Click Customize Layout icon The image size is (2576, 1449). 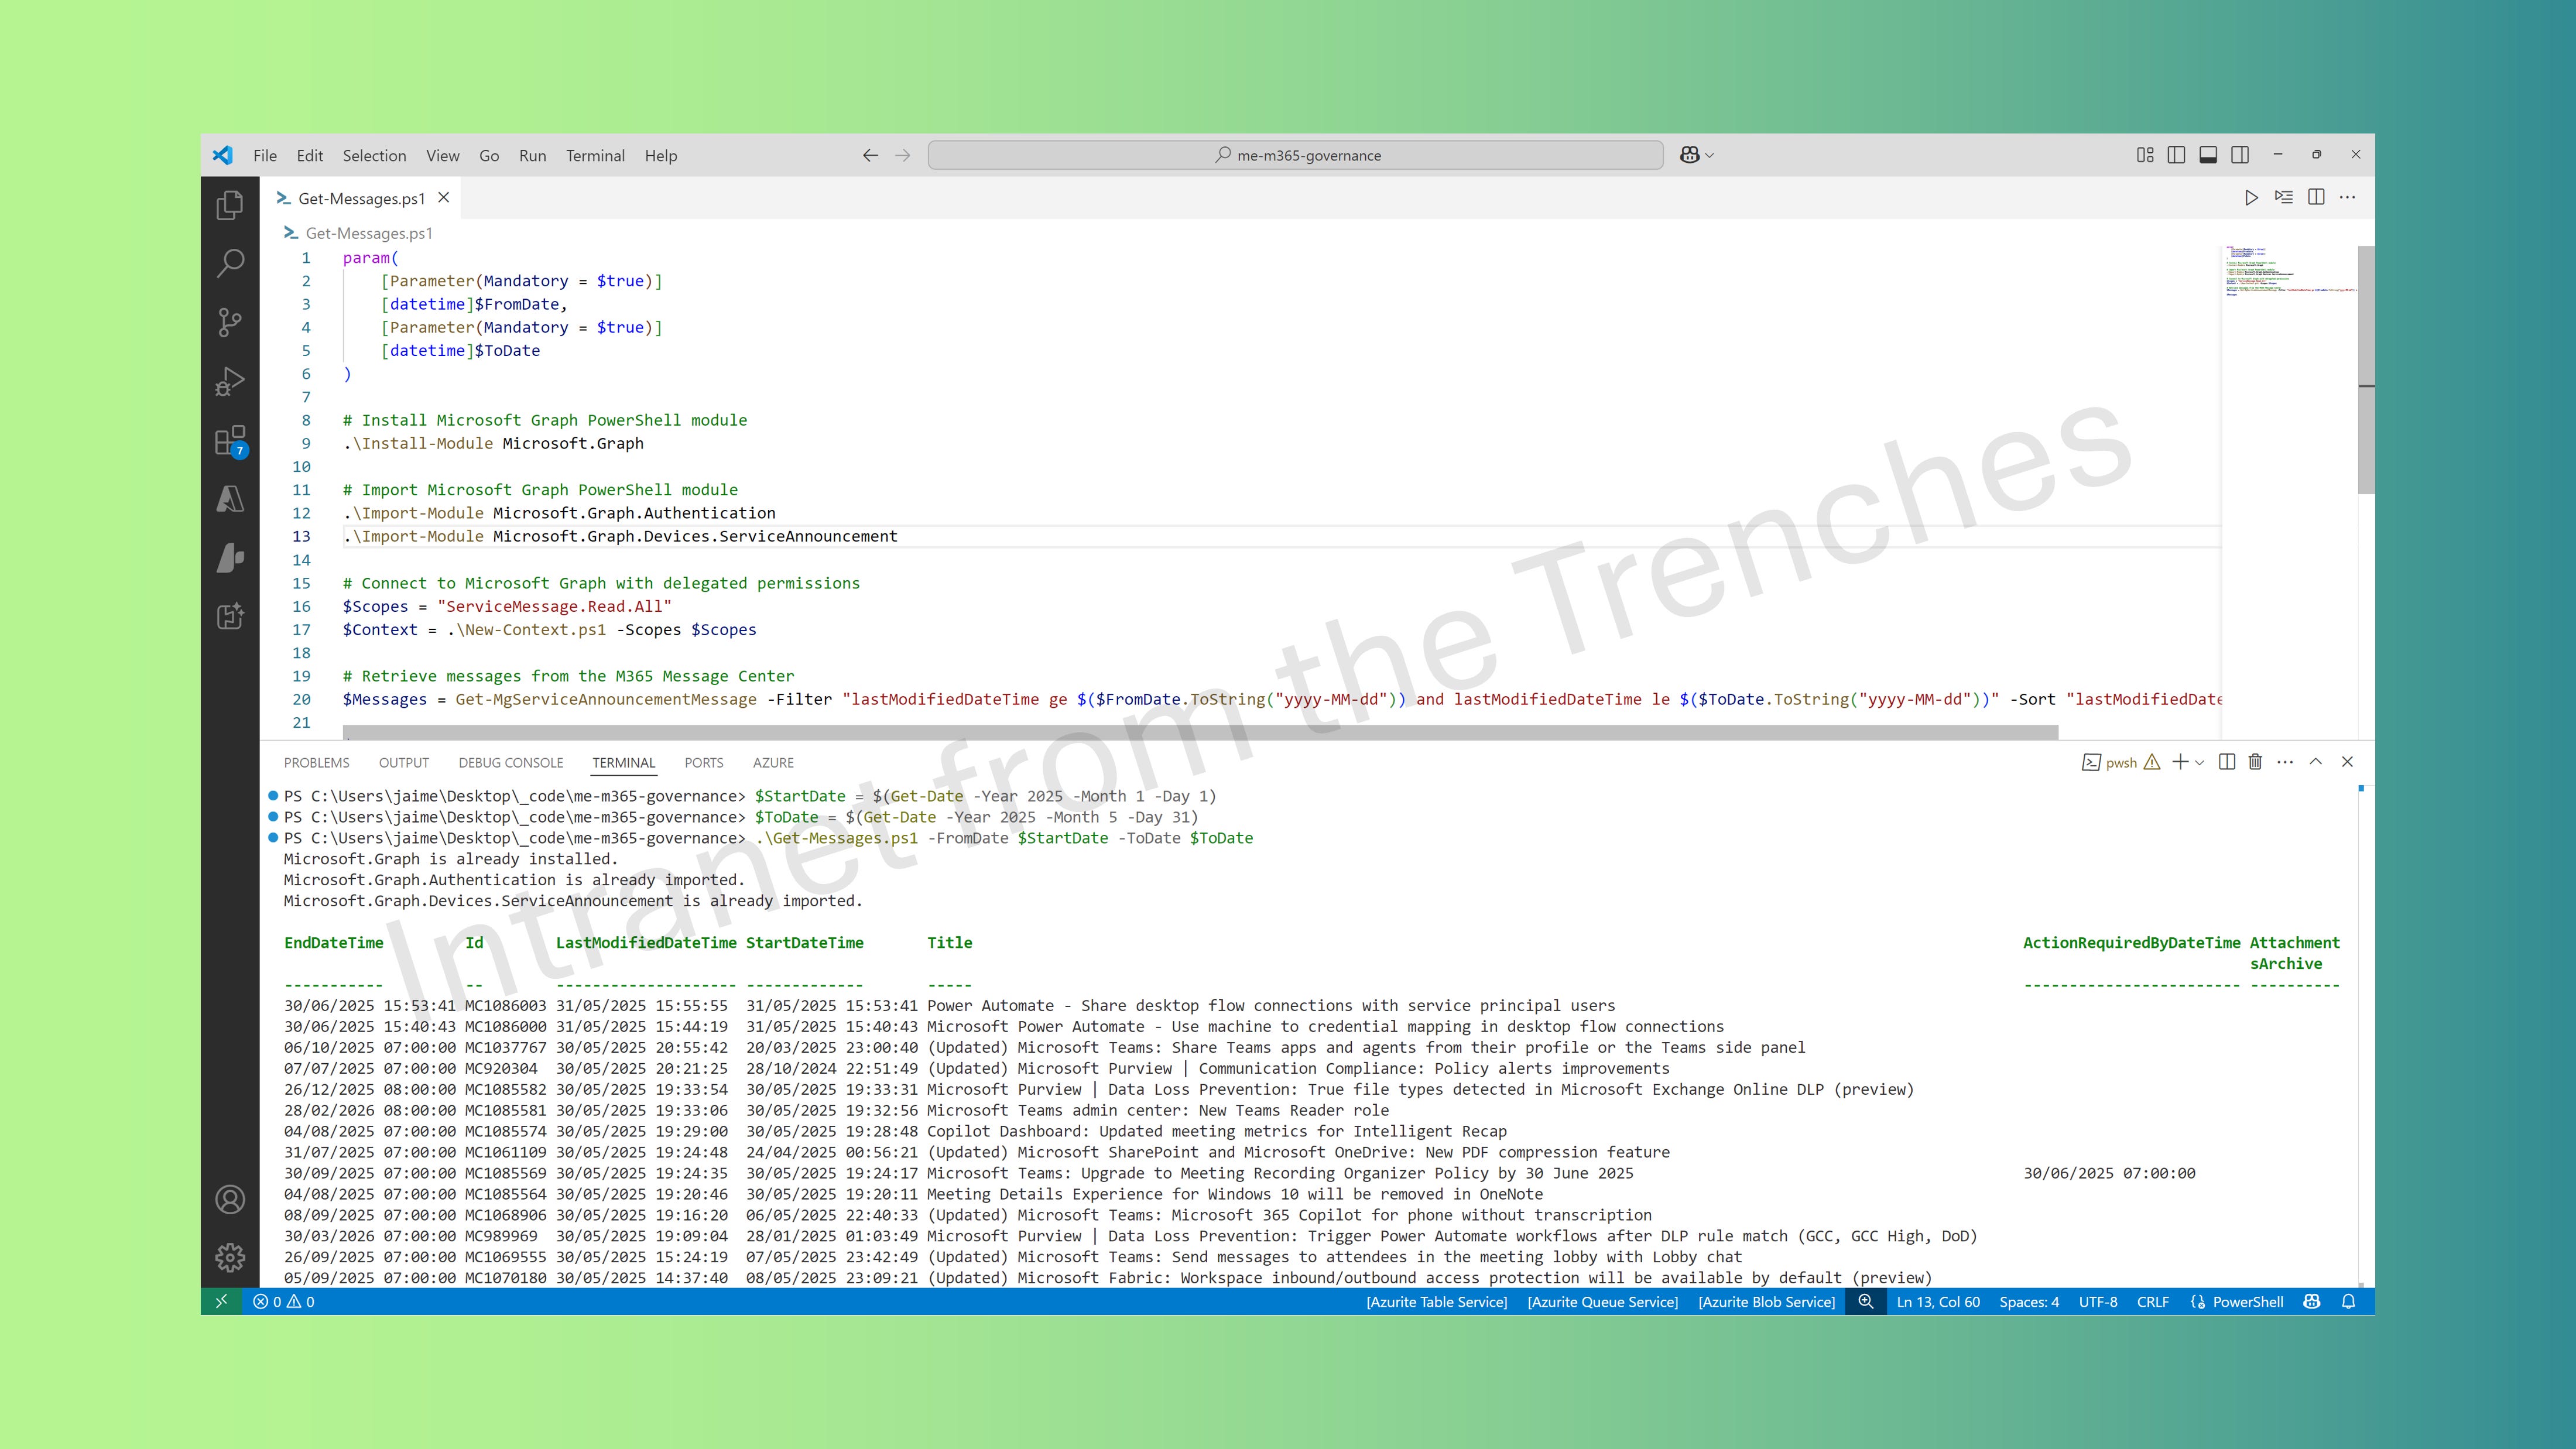coord(2145,155)
